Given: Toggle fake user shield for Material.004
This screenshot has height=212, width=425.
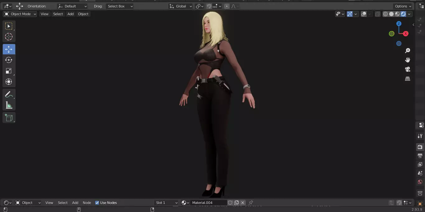Looking at the screenshot, I should coord(230,203).
